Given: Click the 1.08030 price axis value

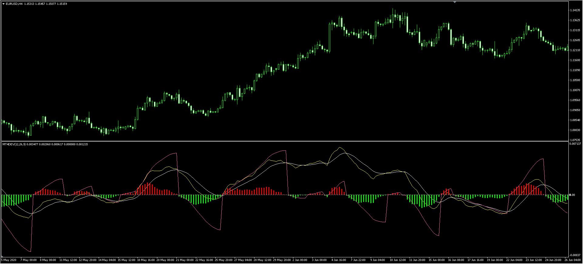Looking at the screenshot, I should [575, 130].
